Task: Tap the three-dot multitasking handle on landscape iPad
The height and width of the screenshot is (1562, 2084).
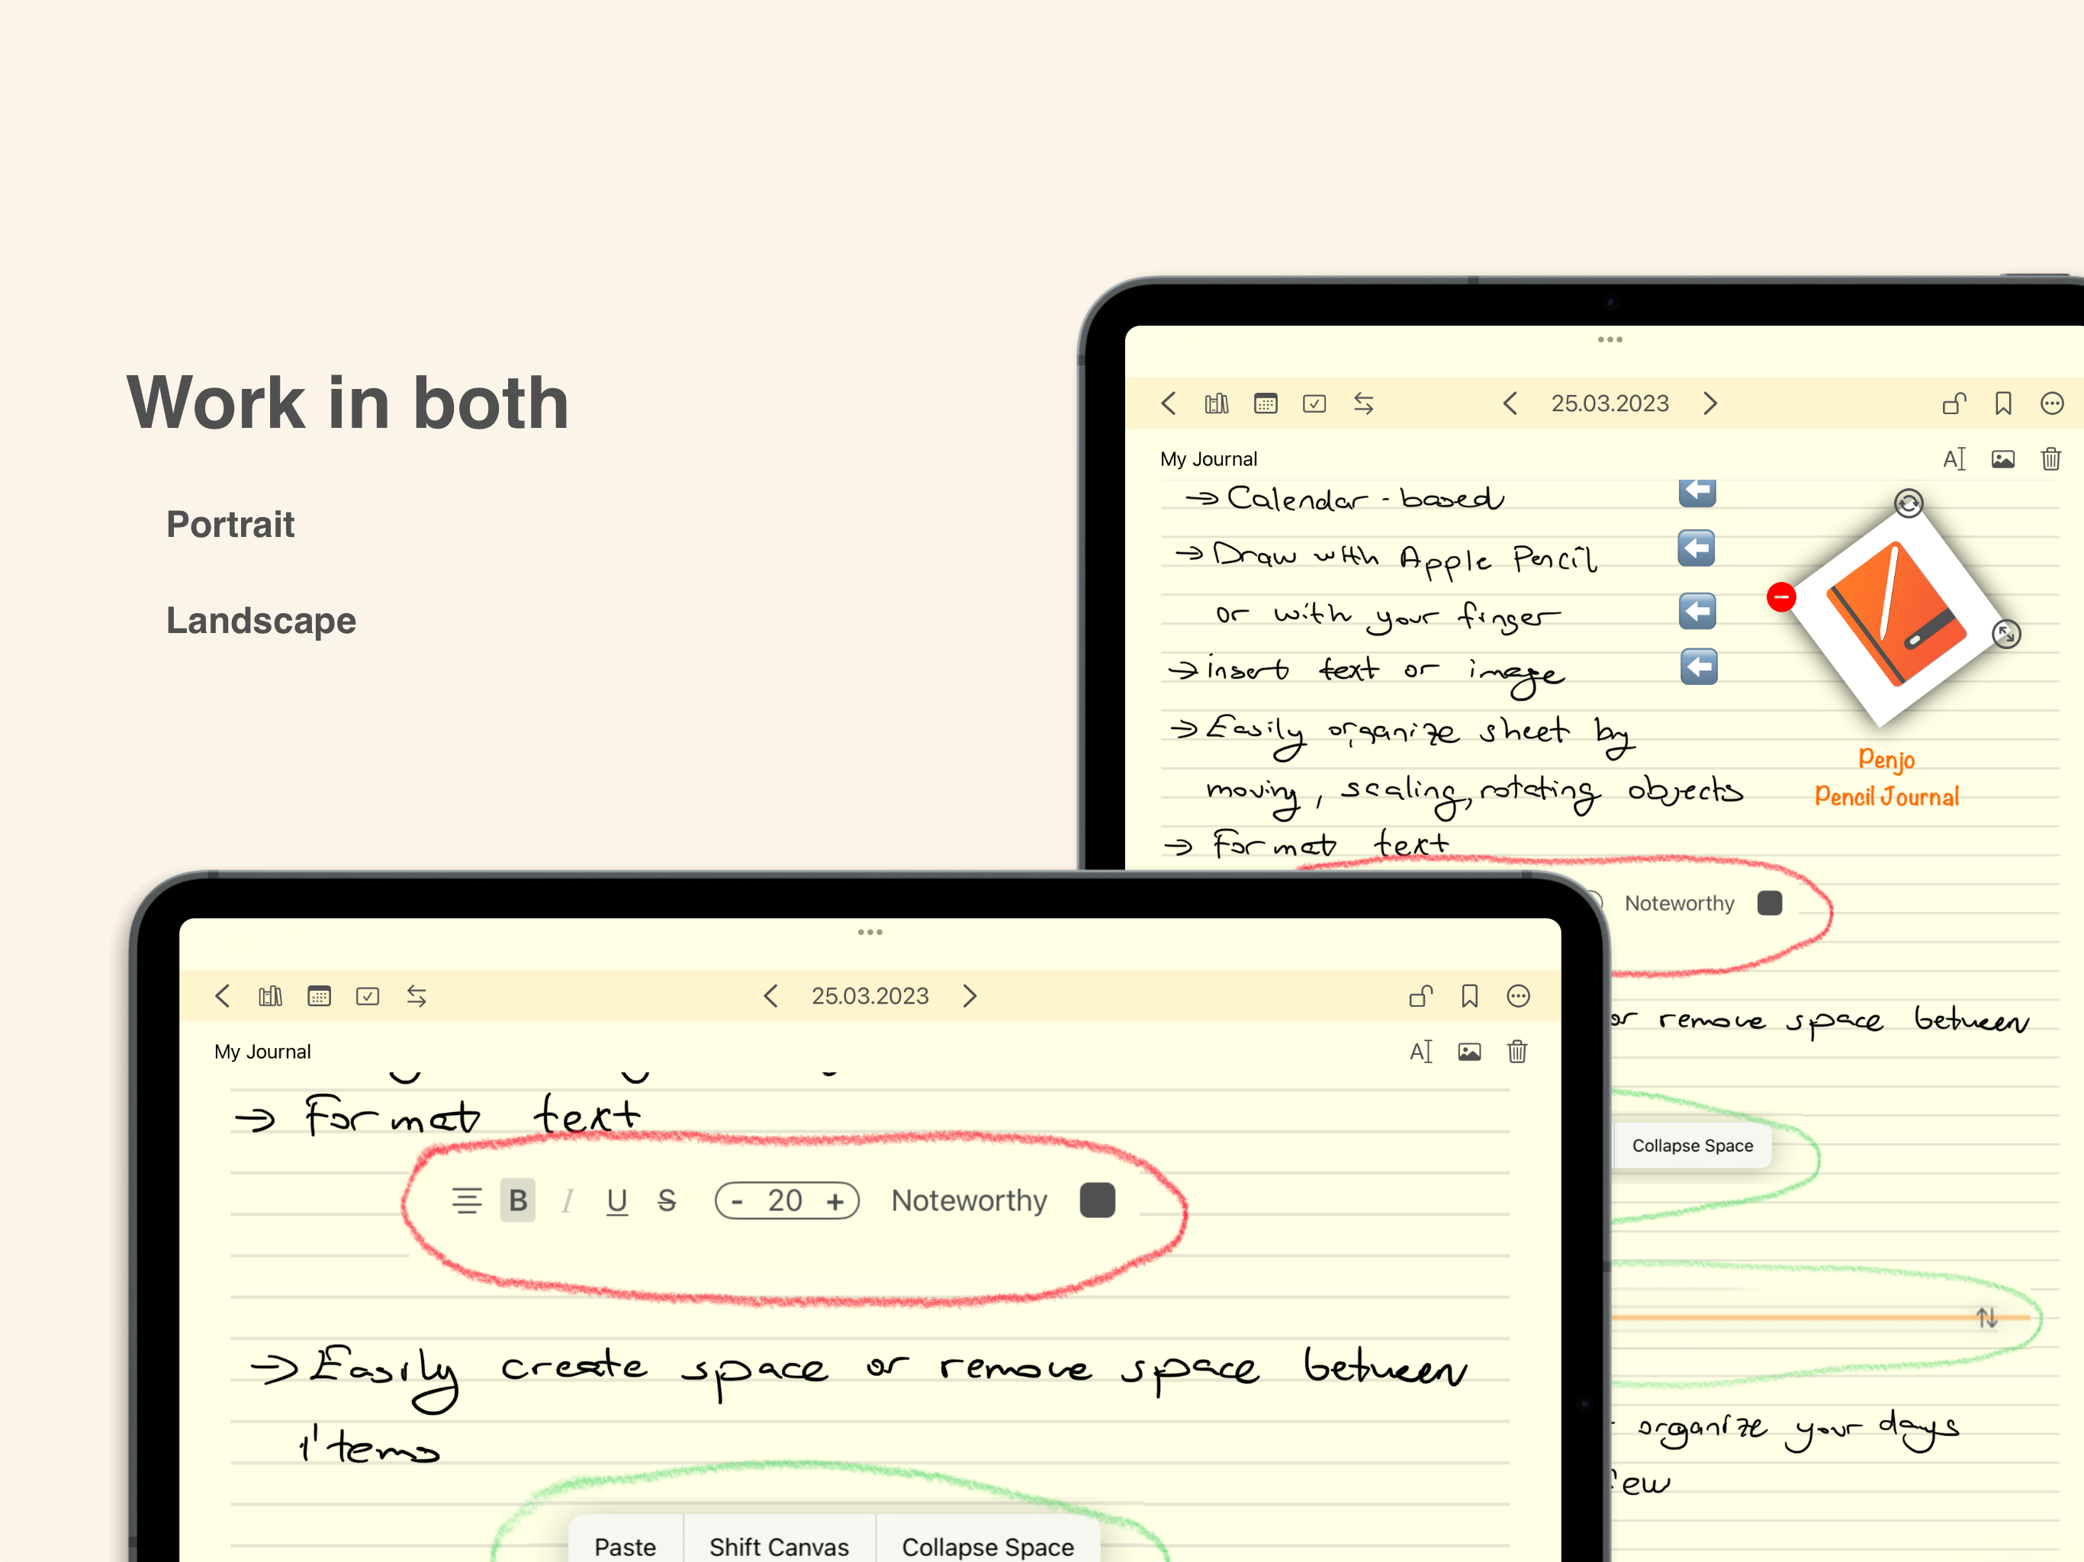Action: coord(870,933)
